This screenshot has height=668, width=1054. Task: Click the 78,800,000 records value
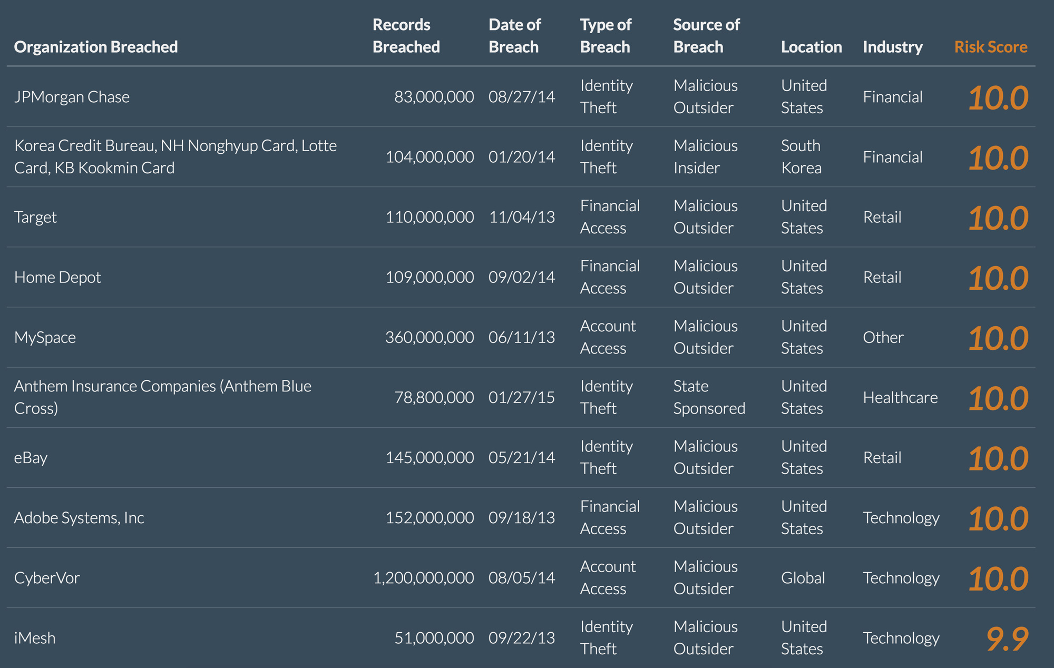(x=434, y=397)
